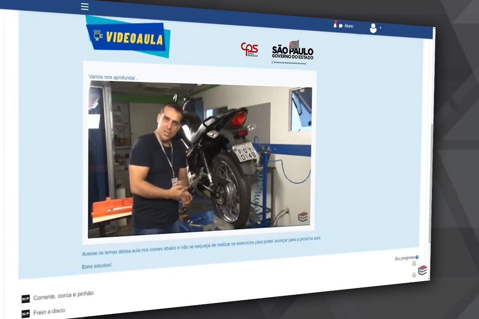Expand the user menu dropdown arrow

[380, 28]
